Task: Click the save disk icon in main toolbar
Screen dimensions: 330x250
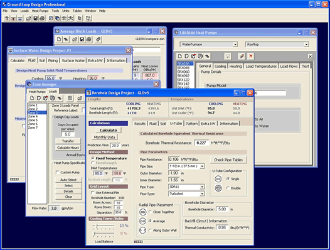Action: pos(35,18)
